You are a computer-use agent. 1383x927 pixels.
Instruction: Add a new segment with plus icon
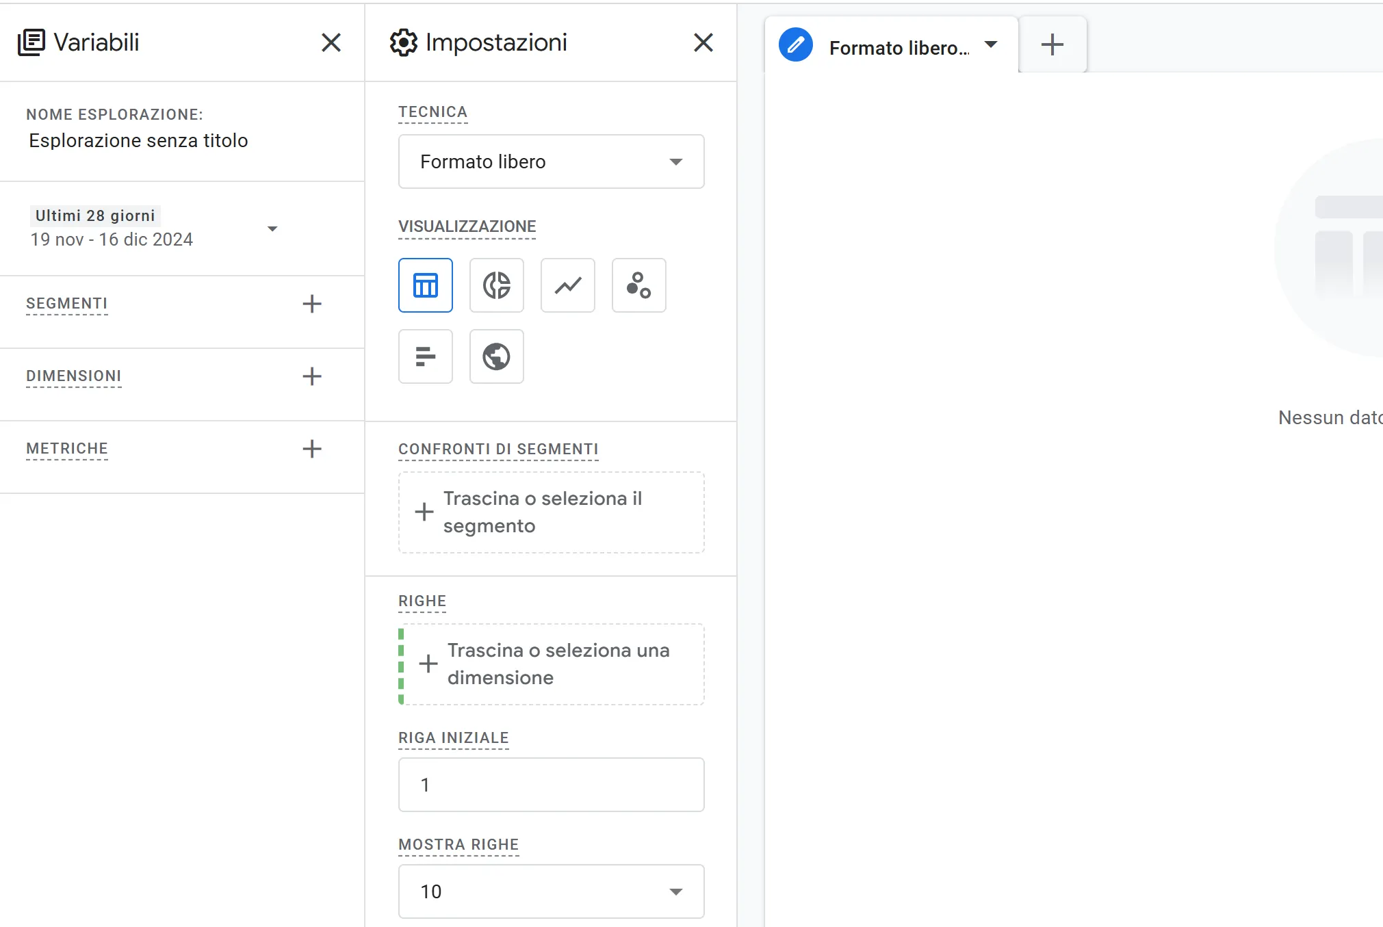point(312,304)
